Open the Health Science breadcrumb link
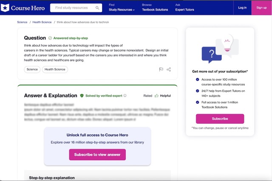 (x=42, y=22)
